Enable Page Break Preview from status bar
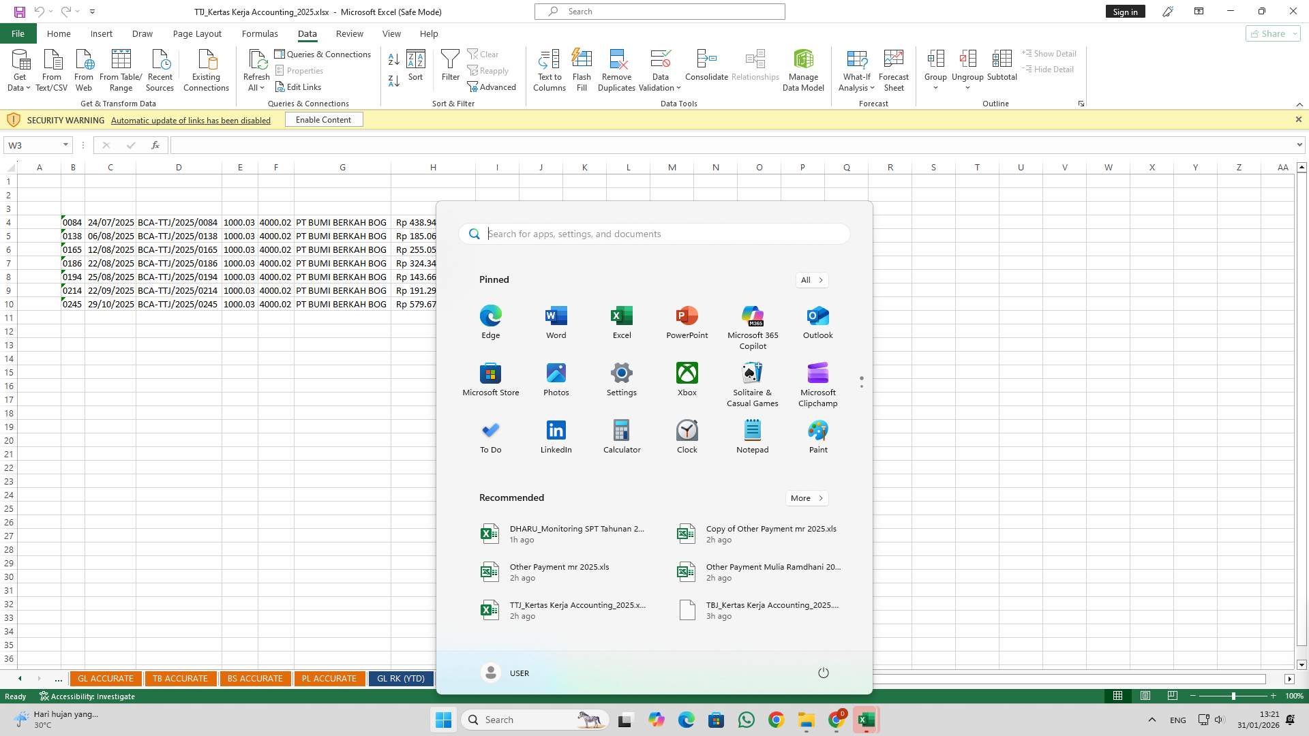This screenshot has width=1309, height=736. (x=1173, y=696)
